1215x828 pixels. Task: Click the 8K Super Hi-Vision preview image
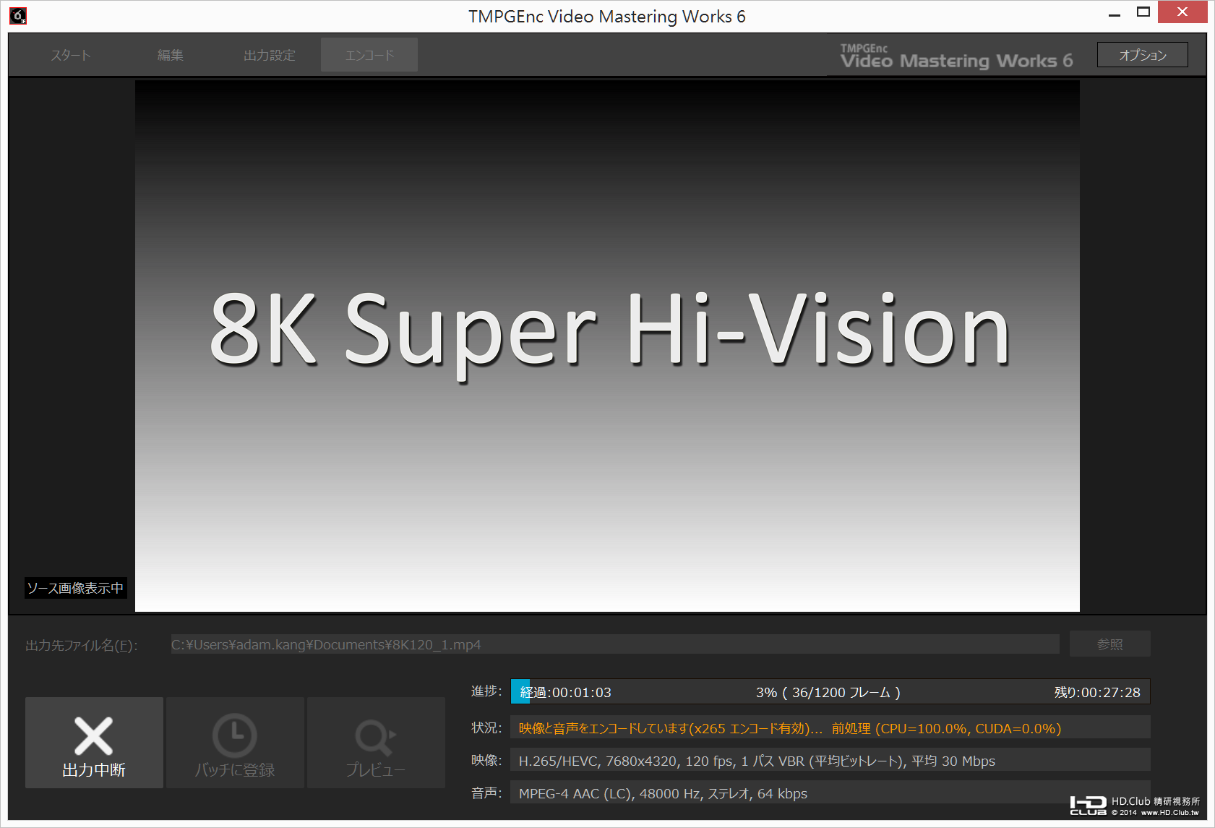607,346
